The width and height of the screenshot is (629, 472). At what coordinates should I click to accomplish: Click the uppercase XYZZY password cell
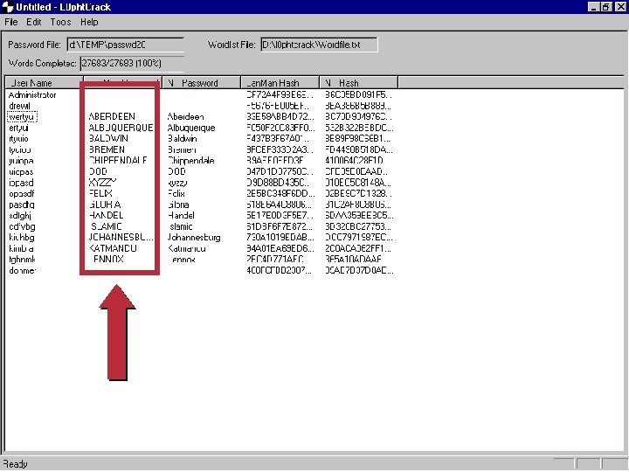[x=102, y=183]
